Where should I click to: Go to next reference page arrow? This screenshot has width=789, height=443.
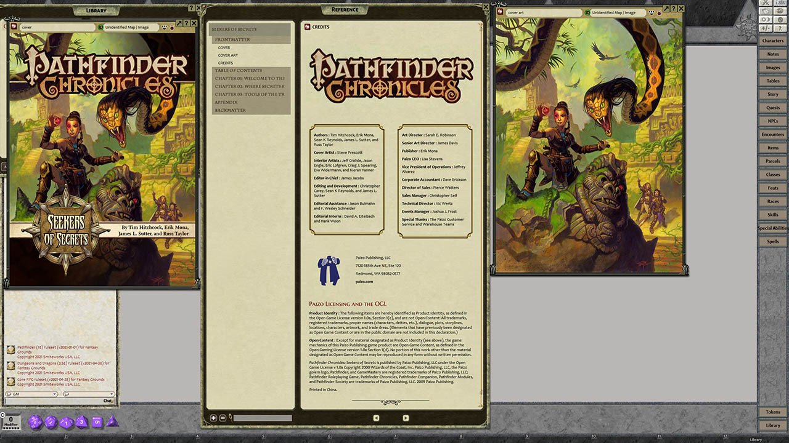pos(405,418)
